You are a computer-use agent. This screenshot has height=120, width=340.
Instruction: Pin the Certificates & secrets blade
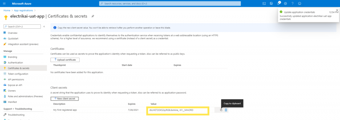tap(93, 16)
